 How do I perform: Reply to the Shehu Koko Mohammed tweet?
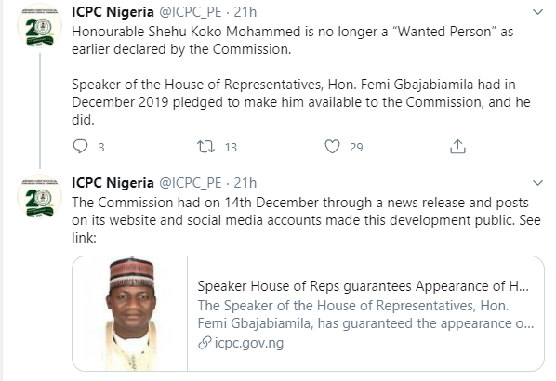pos(80,146)
